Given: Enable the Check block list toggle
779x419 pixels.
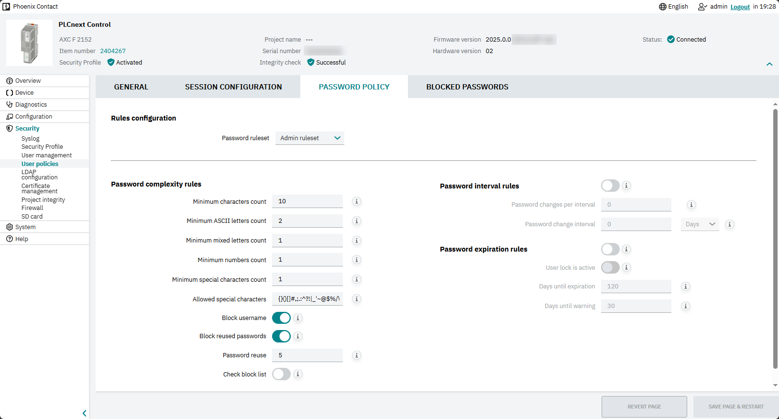Looking at the screenshot, I should (281, 374).
